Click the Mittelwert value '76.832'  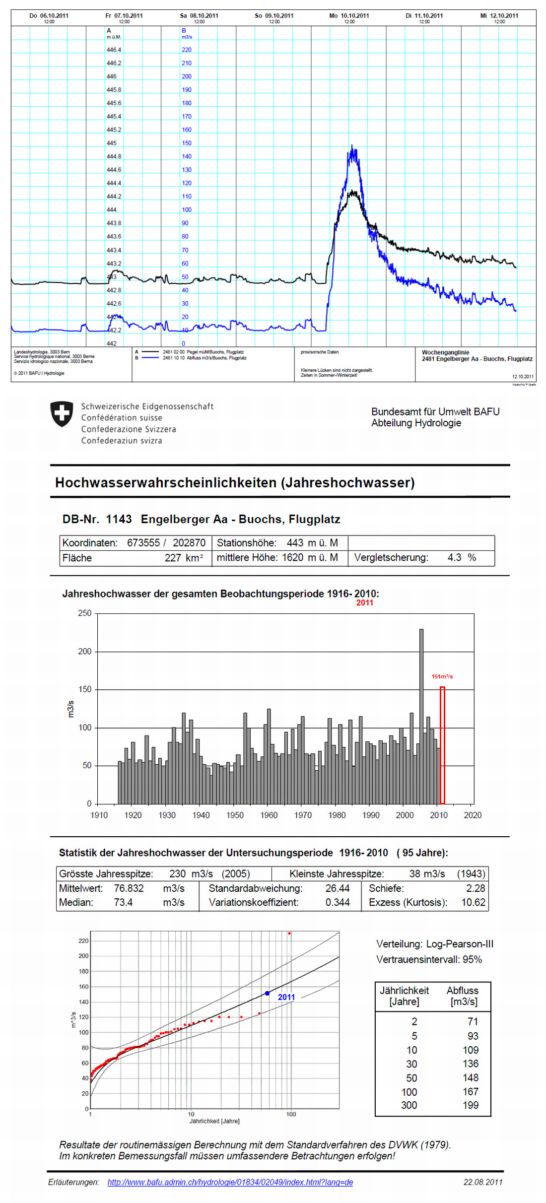[129, 888]
